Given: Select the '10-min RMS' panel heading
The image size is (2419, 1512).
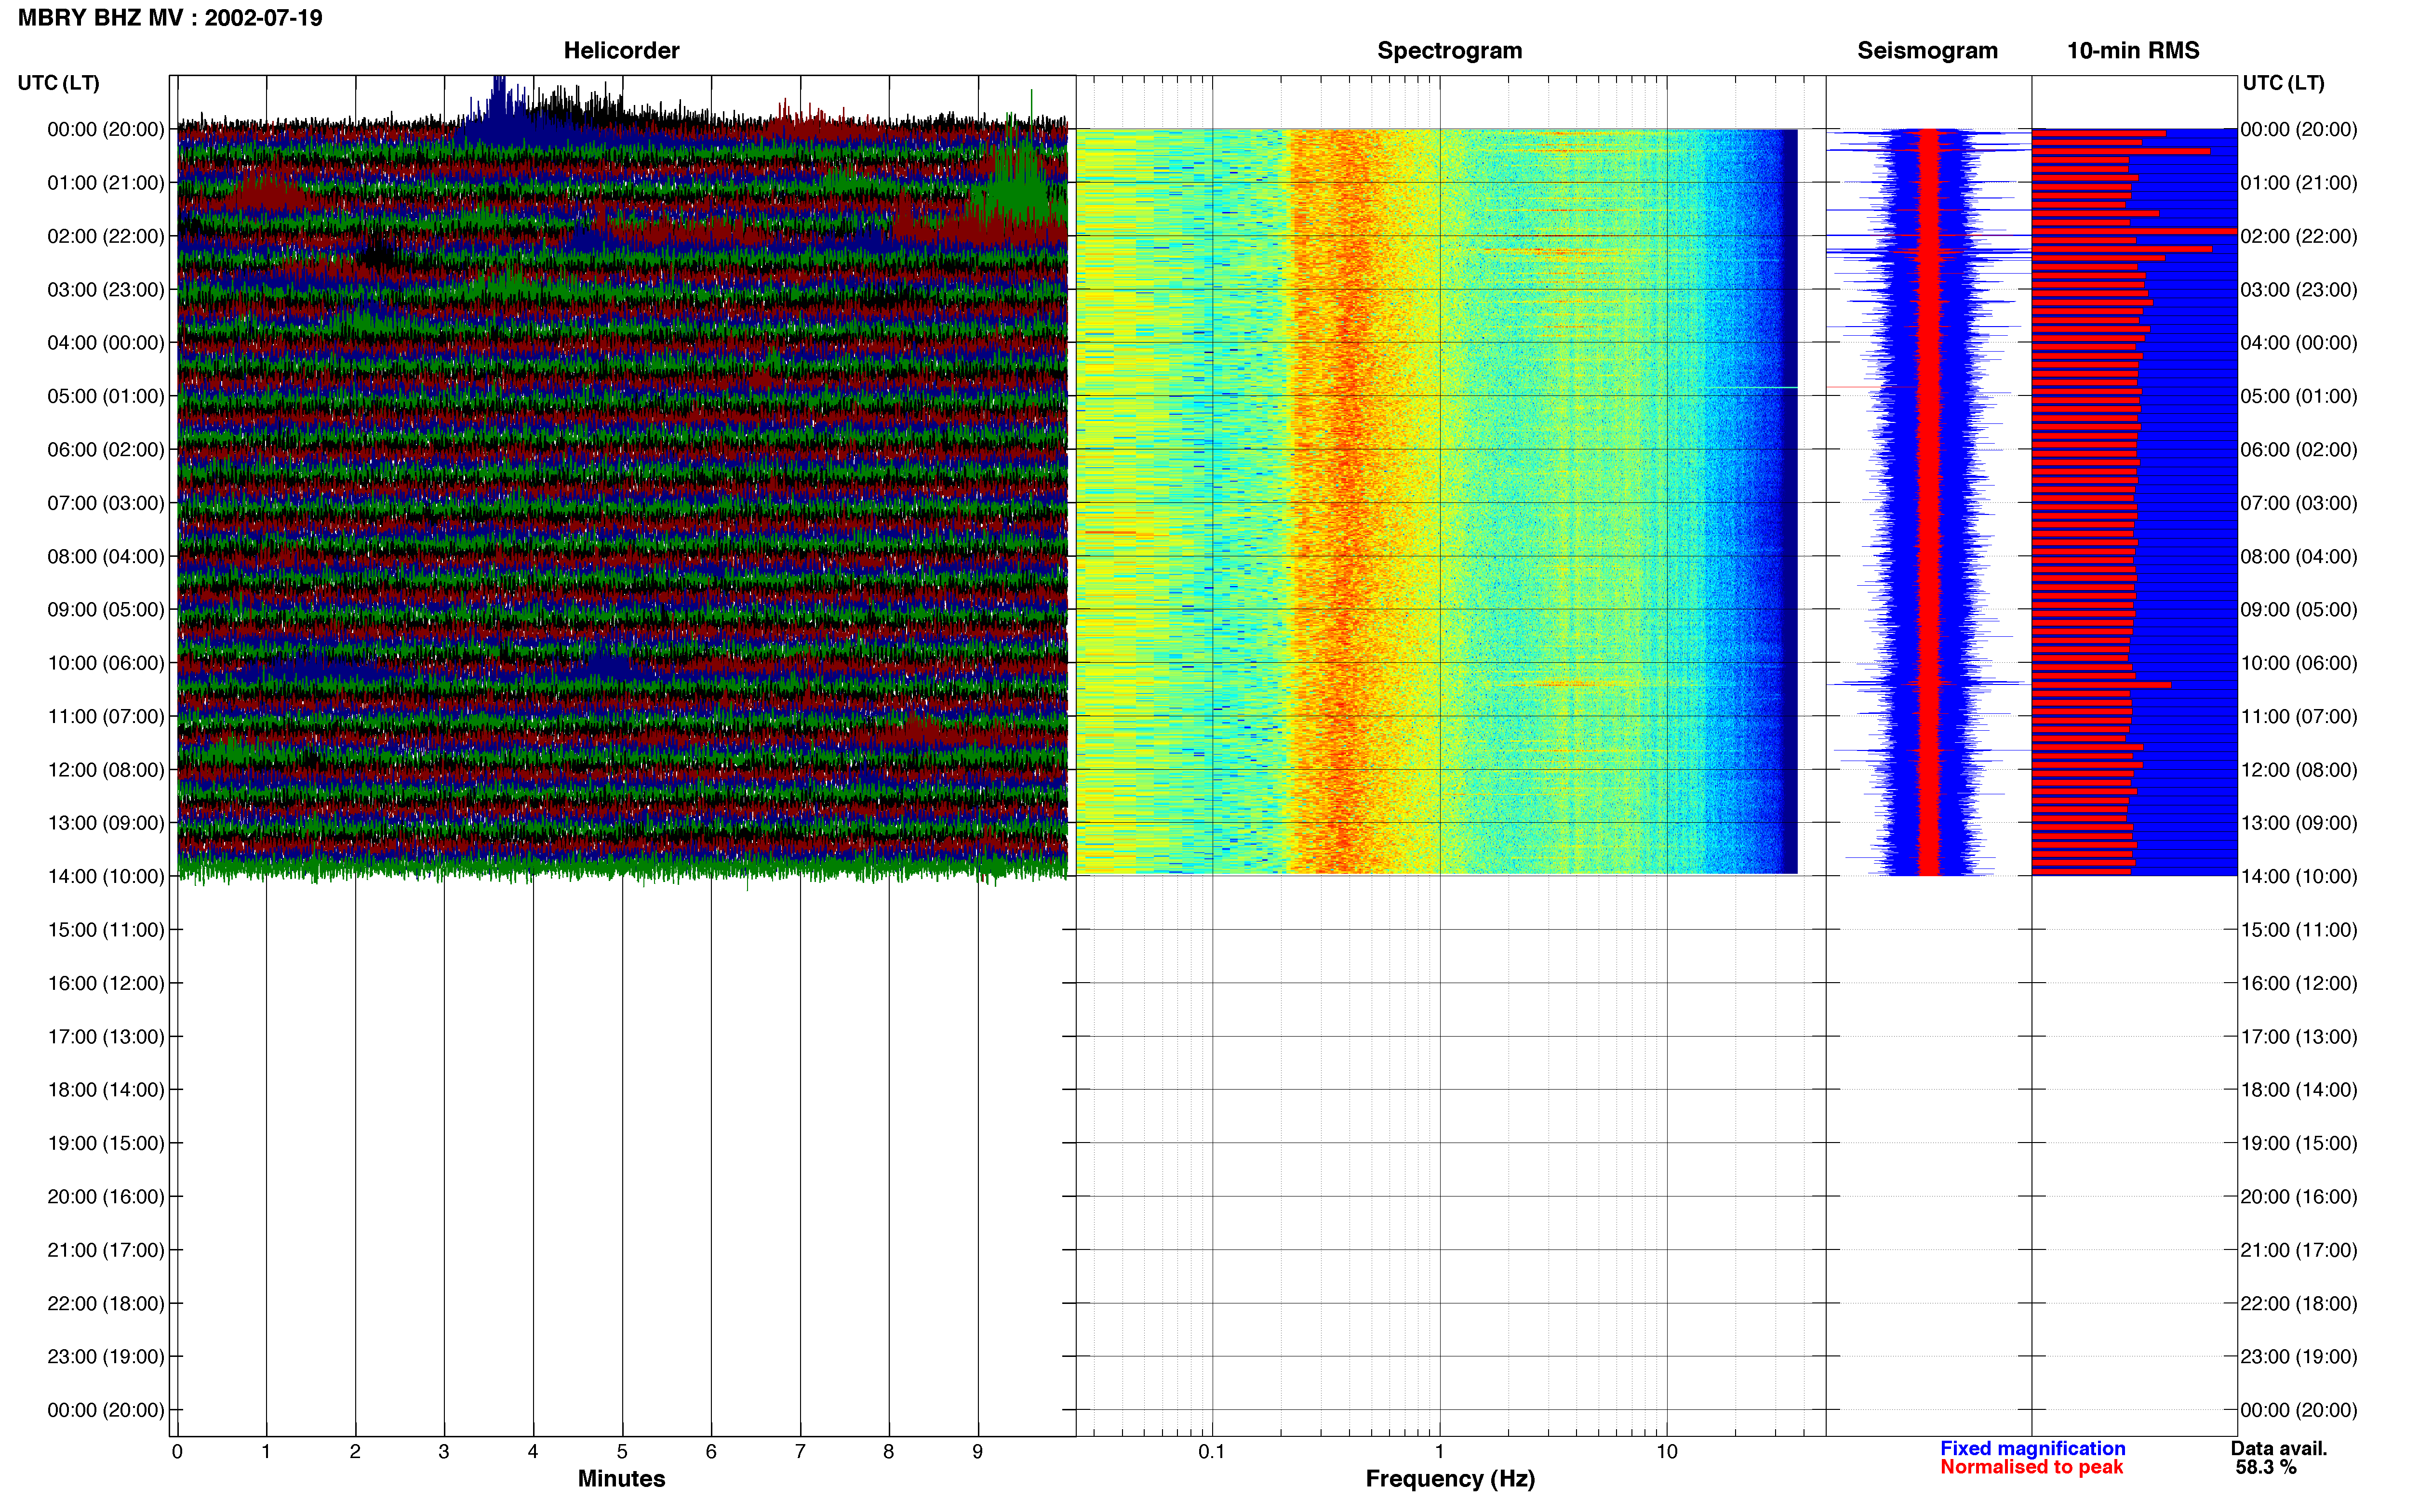Looking at the screenshot, I should click(2133, 50).
